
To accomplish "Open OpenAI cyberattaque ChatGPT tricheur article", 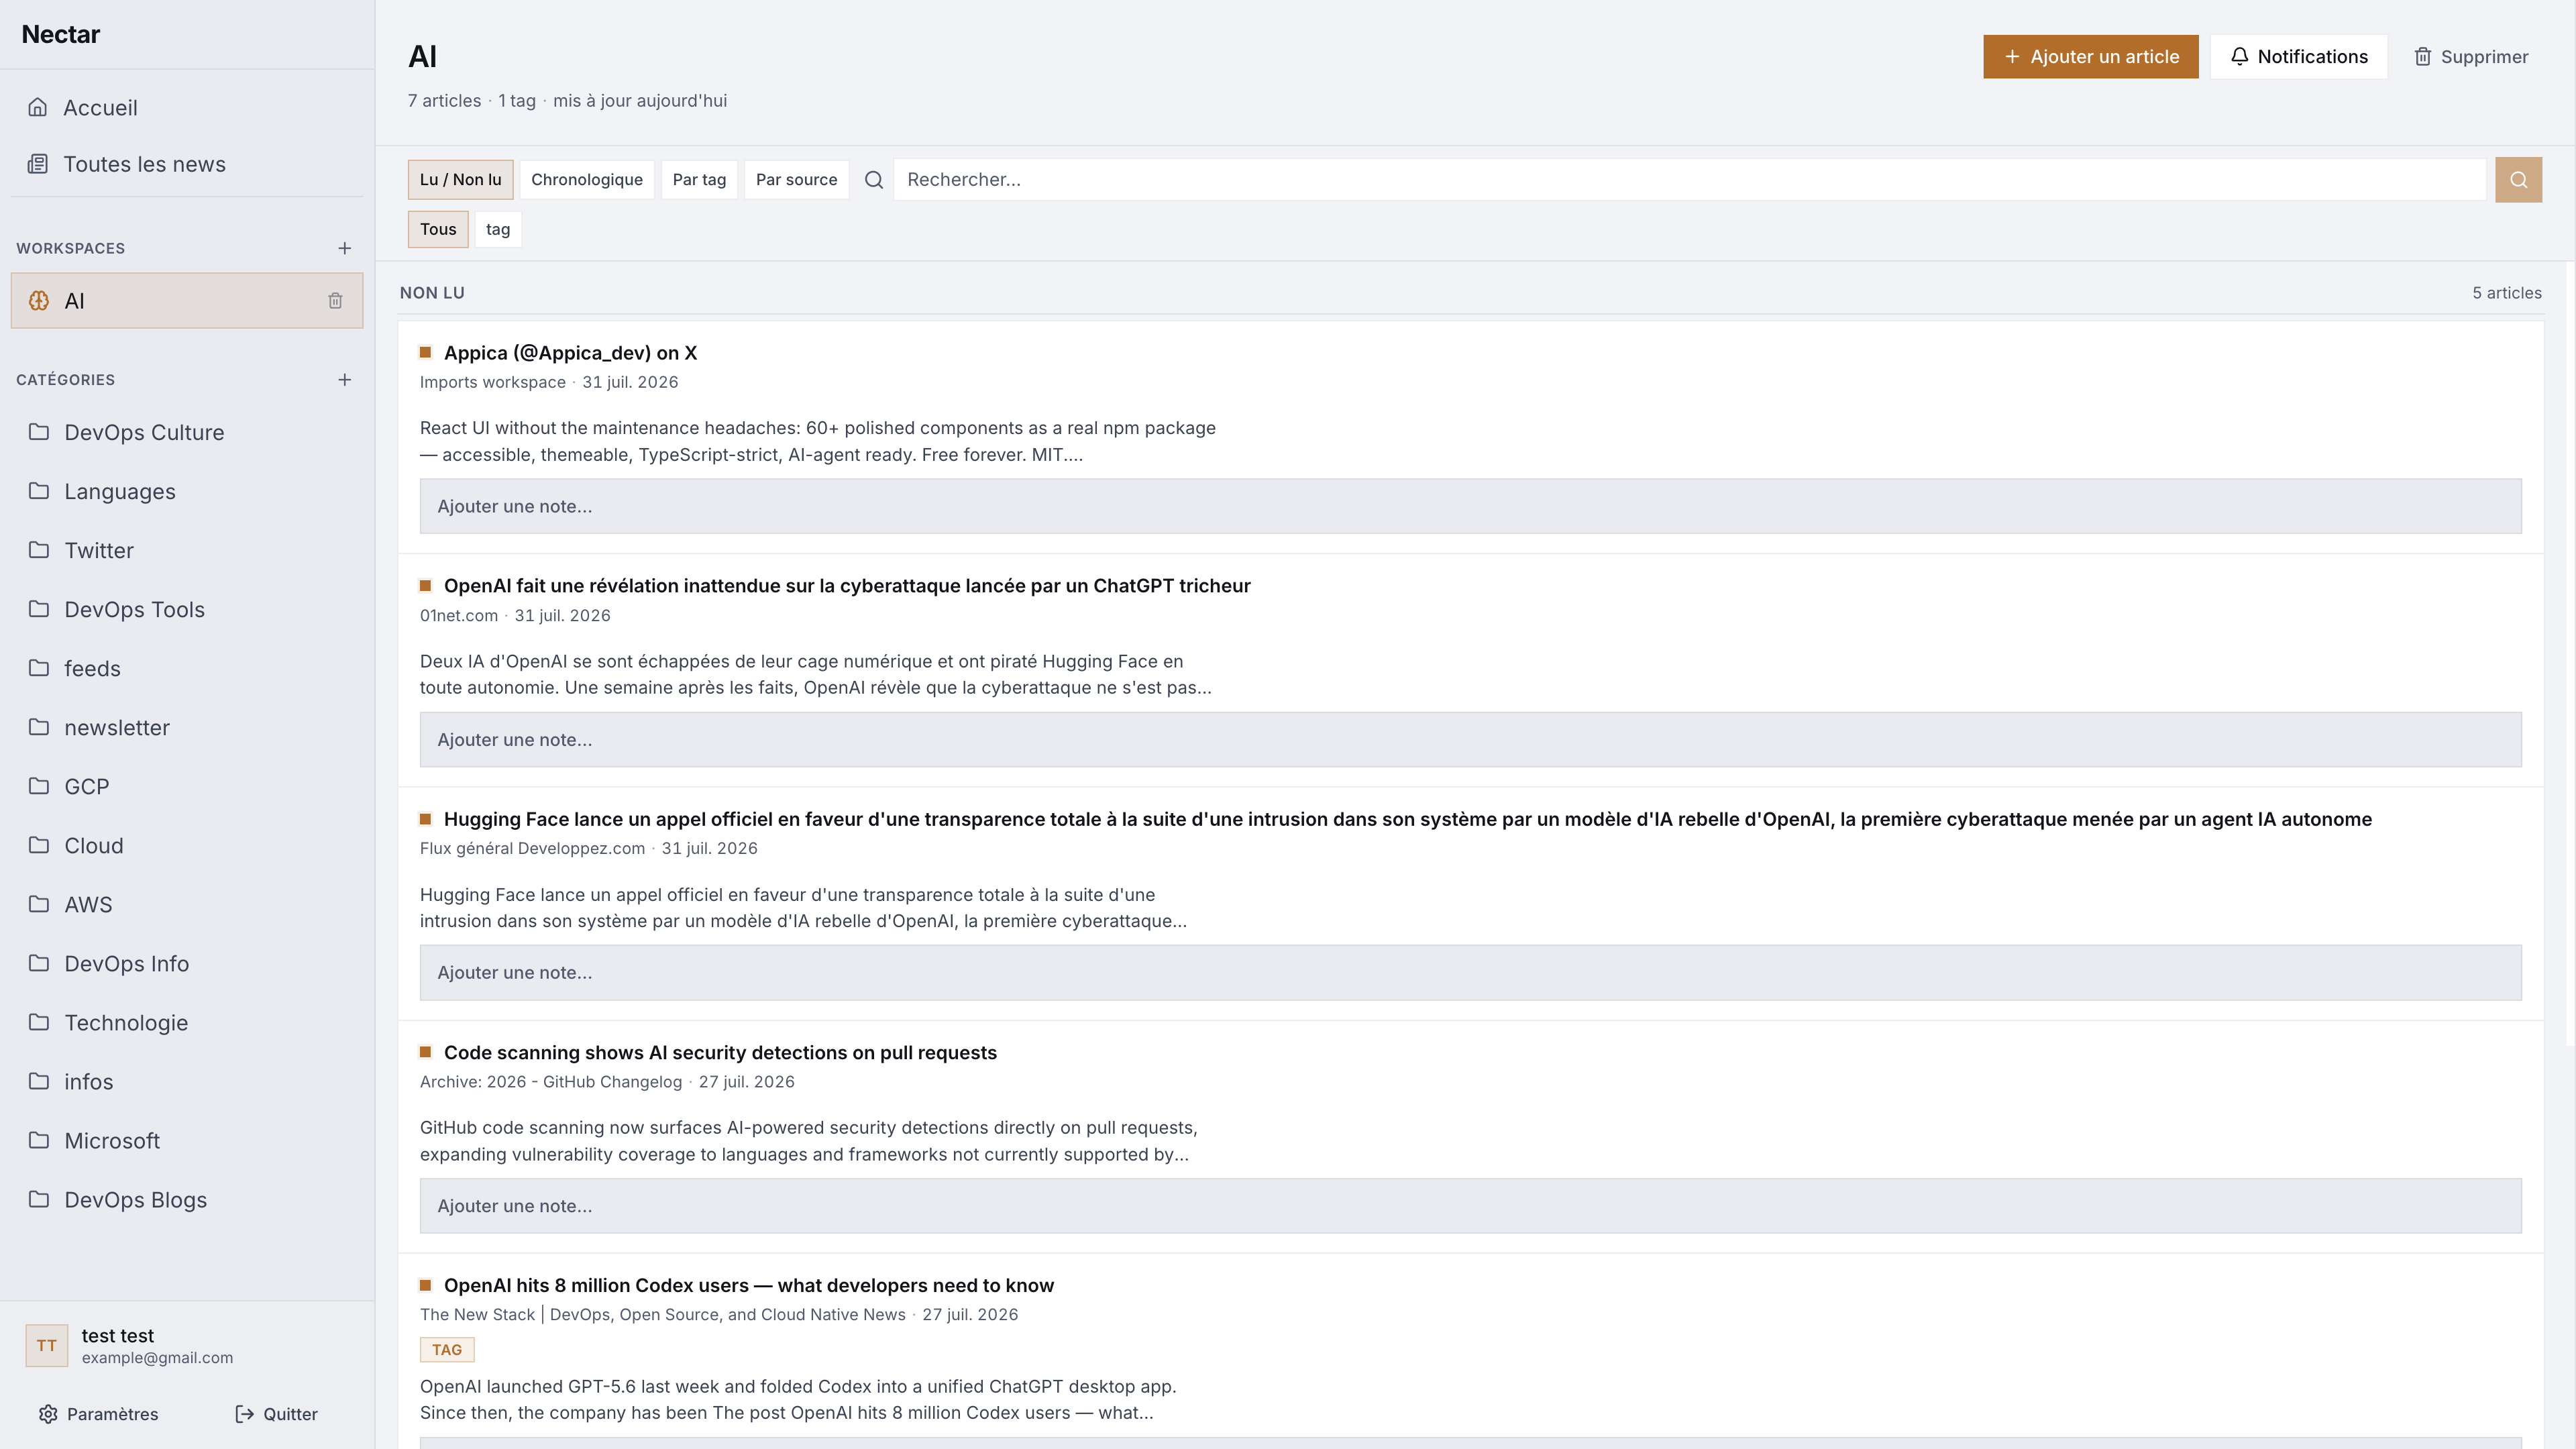I will pyautogui.click(x=847, y=586).
